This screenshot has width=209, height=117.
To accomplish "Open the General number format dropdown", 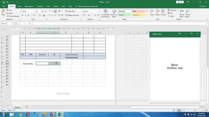I will 99,11.
